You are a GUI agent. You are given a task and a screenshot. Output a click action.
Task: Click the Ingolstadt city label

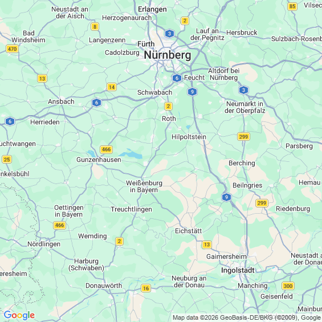(x=238, y=270)
